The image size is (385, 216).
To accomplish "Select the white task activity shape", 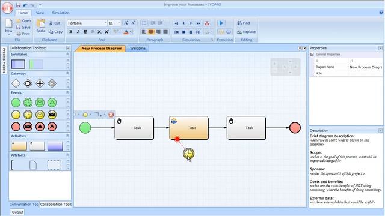I will [x=37, y=146].
